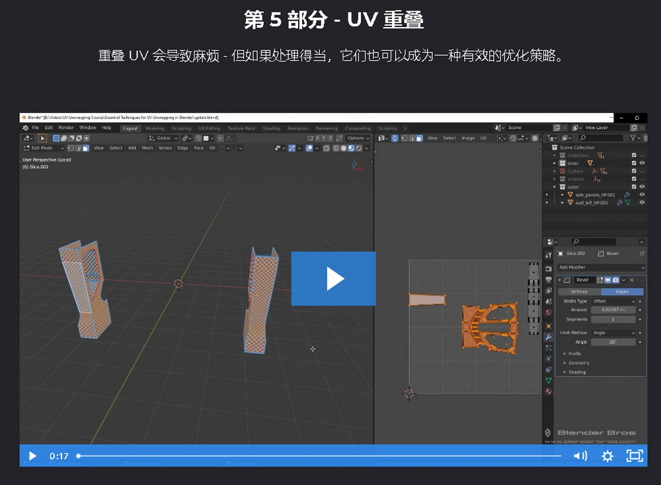Screen dimensions: 661x485
Task: Select Vertices in Bevel modifier
Action: pyautogui.click(x=580, y=292)
